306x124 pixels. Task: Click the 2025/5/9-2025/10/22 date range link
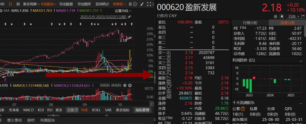(x=103, y=17)
